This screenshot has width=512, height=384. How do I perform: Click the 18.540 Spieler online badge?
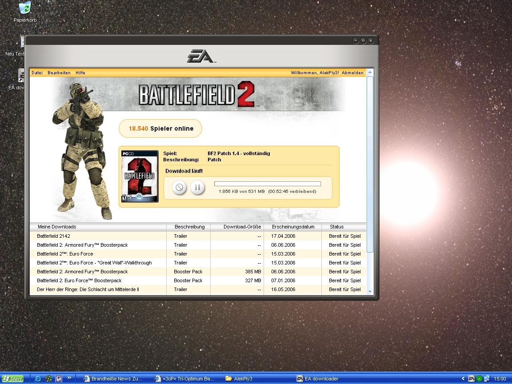tap(160, 128)
